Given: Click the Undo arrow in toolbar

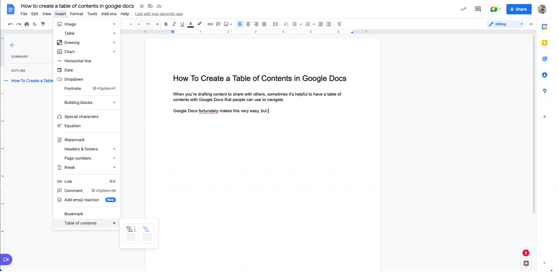Looking at the screenshot, I should [10, 24].
